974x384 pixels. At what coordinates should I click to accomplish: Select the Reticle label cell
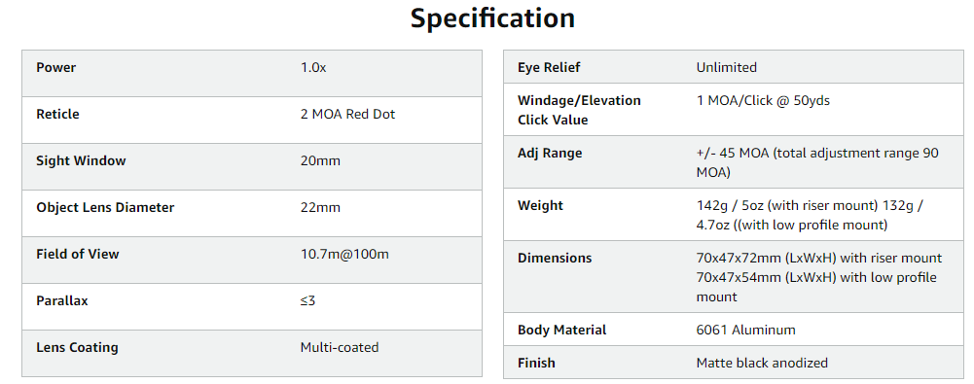point(57,114)
